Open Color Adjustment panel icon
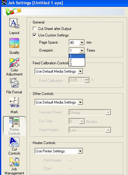The image size is (128, 175). [14, 63]
